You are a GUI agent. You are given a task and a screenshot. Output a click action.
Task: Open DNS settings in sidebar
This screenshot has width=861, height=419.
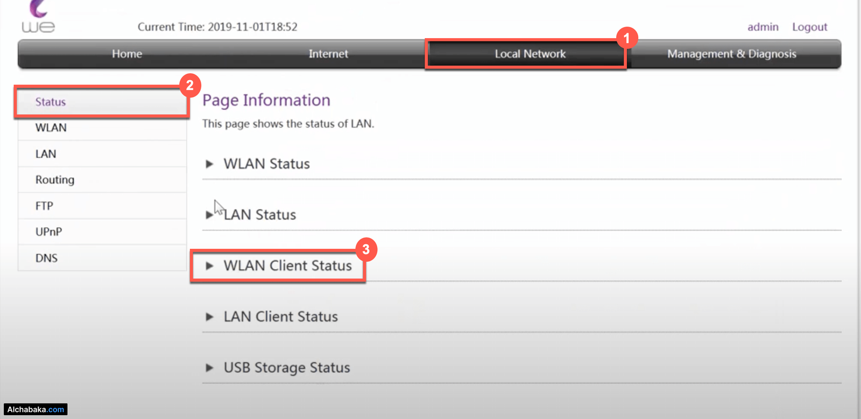[x=46, y=258]
